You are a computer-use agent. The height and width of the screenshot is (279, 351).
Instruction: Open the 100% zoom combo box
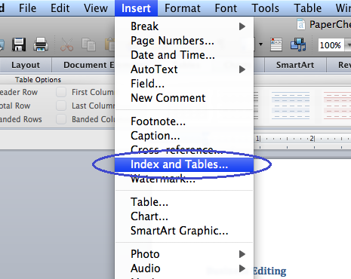pyautogui.click(x=334, y=45)
